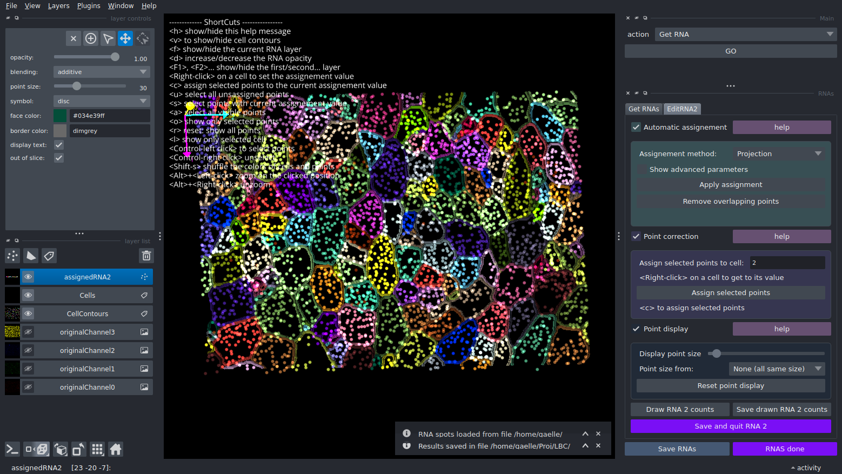The image size is (842, 474).
Task: Dismiss the Results saved notification
Action: click(598, 445)
